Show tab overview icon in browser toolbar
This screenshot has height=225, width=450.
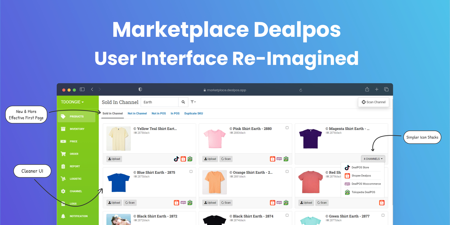coord(386,89)
